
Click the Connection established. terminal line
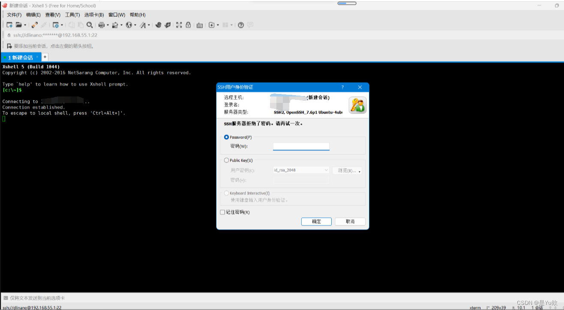pyautogui.click(x=33, y=107)
